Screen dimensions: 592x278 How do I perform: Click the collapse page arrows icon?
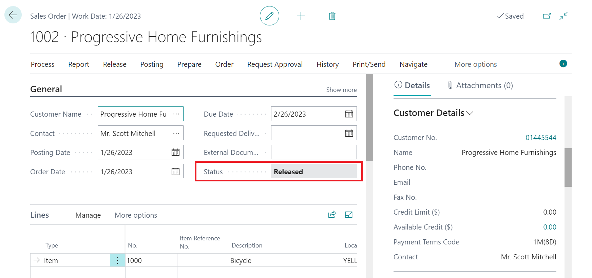pyautogui.click(x=564, y=16)
